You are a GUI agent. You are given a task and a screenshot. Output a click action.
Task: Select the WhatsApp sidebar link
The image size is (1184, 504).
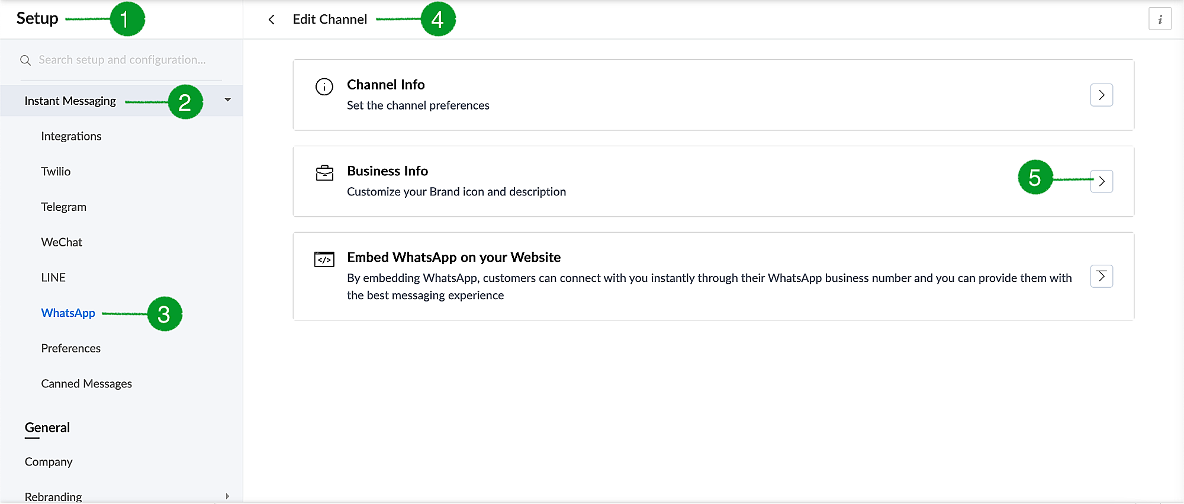click(x=68, y=313)
